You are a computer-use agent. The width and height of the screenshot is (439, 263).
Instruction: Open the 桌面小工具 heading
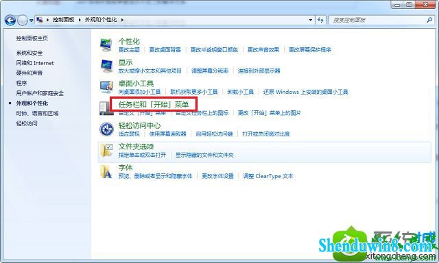coord(136,84)
